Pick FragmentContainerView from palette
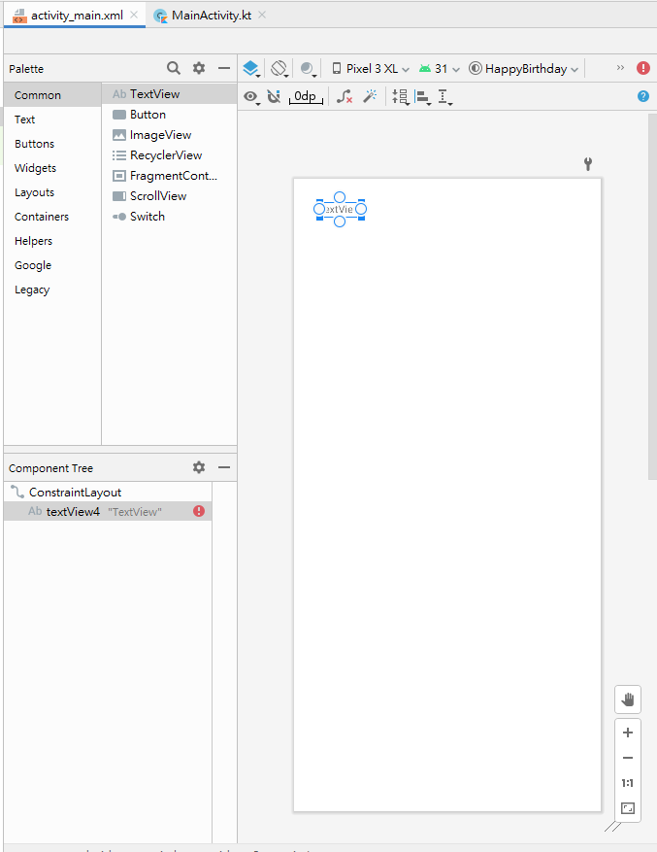 point(170,176)
